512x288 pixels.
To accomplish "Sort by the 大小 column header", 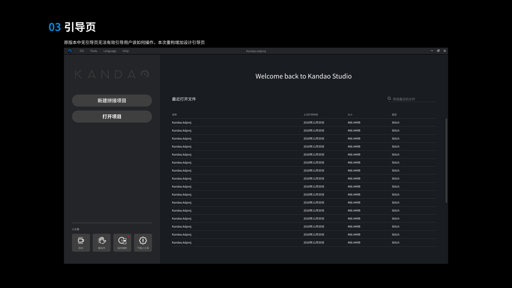I will (350, 115).
